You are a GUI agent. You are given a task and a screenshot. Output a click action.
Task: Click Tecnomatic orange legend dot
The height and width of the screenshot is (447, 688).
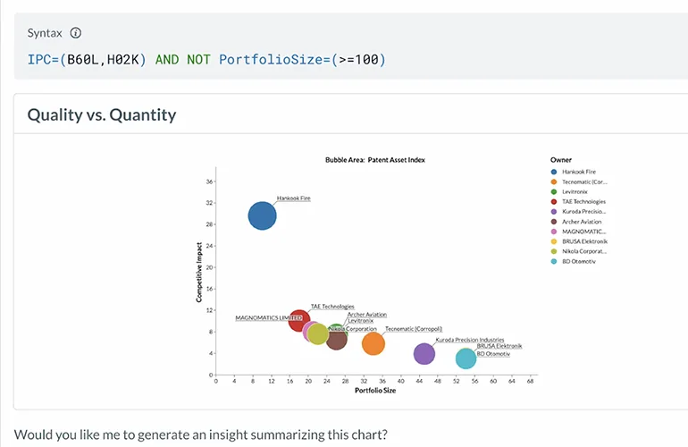[555, 181]
